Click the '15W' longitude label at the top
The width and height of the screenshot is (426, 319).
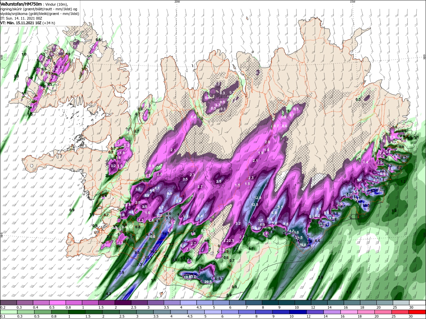pos(352,2)
